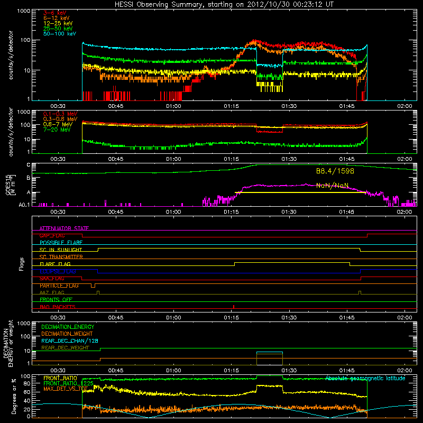Image resolution: width=423 pixels, height=423 pixels.
Task: Select the SAA_FLAG label
Action: coord(52,279)
